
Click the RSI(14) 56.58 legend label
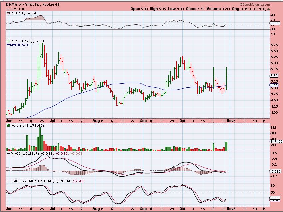24,13
